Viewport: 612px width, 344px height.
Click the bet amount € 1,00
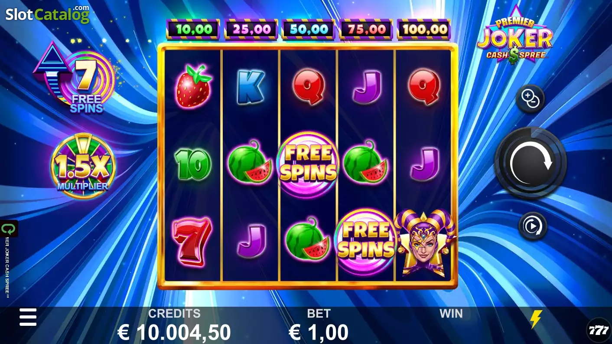[x=319, y=332]
